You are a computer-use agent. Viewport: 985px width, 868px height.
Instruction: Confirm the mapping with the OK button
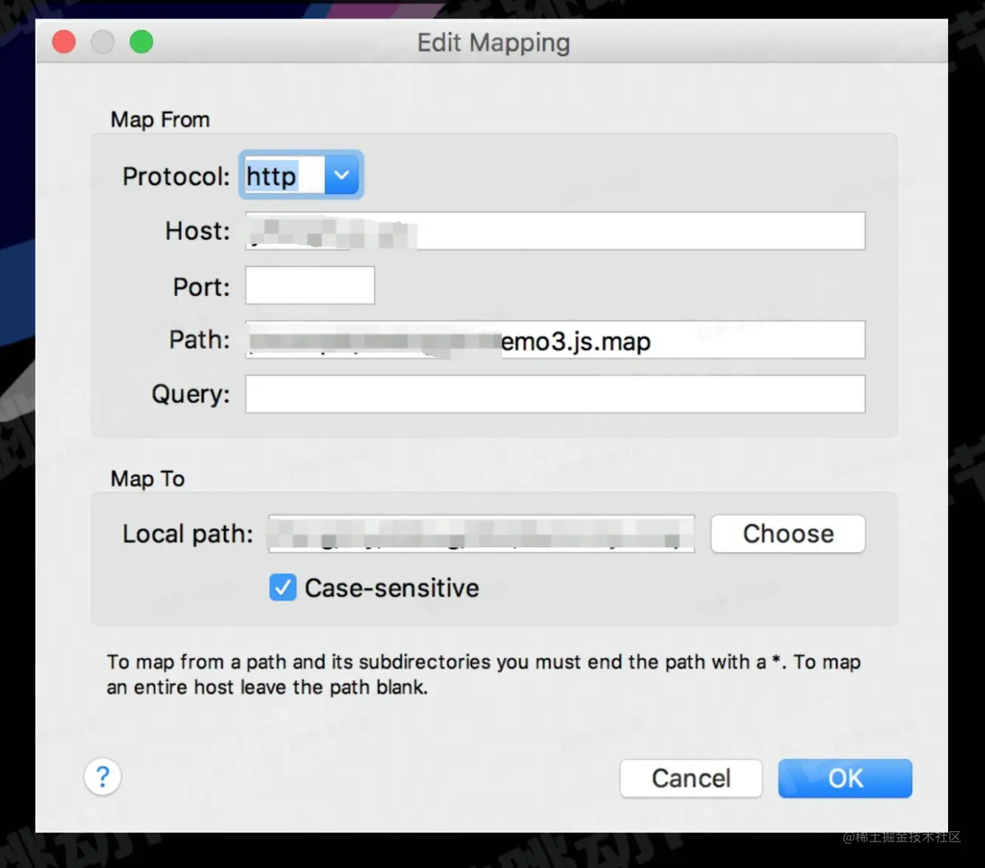coord(845,778)
